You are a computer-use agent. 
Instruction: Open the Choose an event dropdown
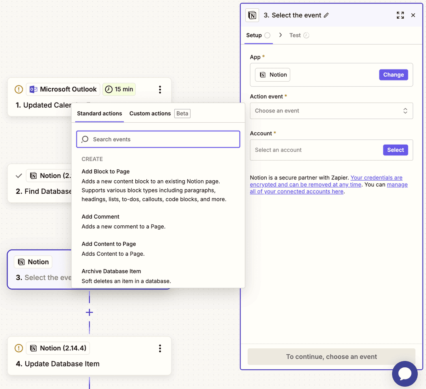[331, 111]
